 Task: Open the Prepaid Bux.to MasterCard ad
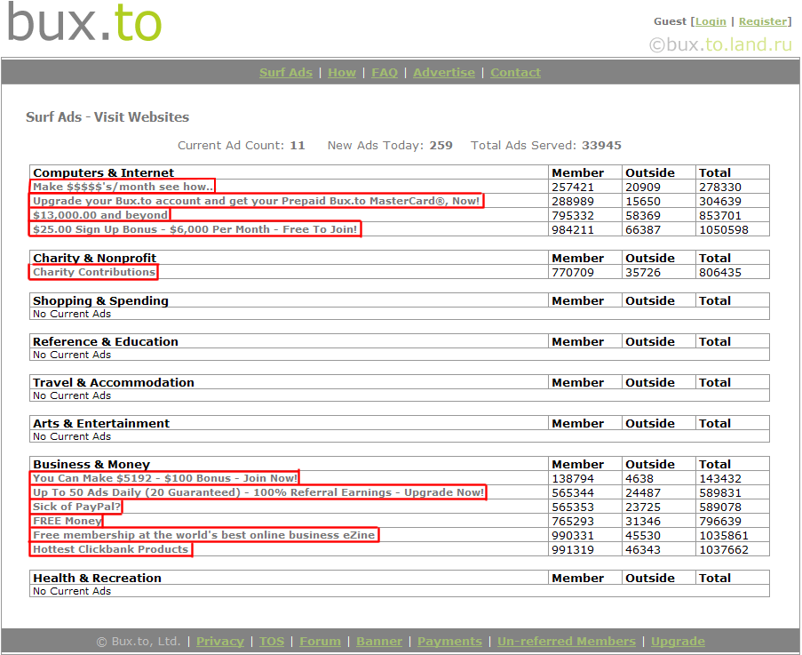coord(256,201)
